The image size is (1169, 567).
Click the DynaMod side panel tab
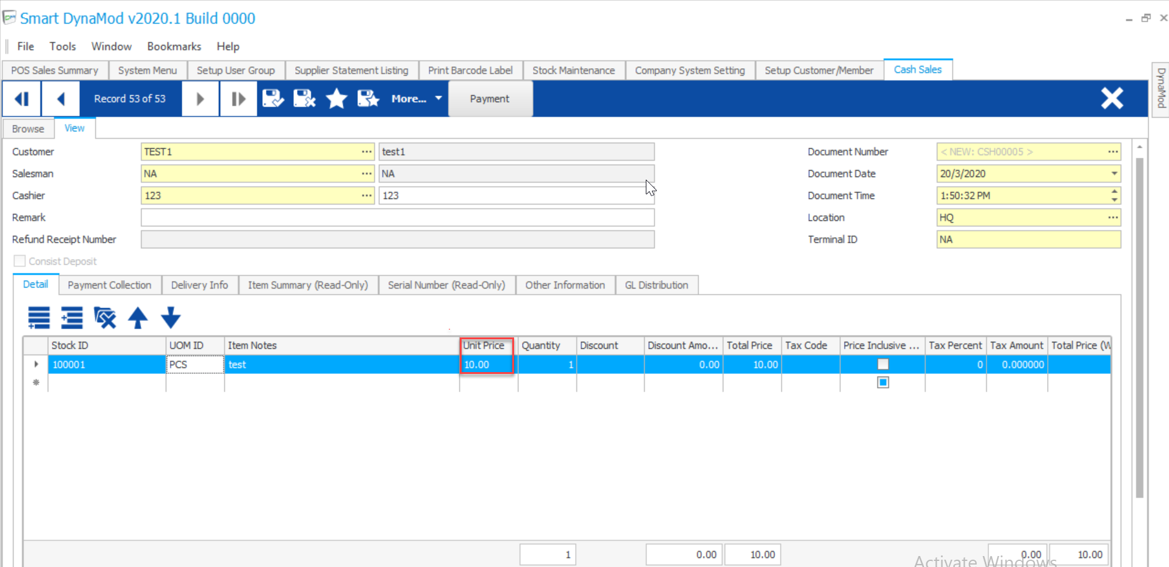click(x=1160, y=89)
